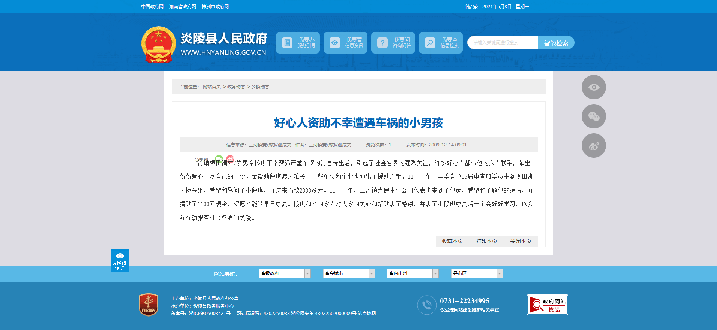Viewport: 717px width, 330px height.
Task: Click the gray WeChat circle on right sidebar
Action: pyautogui.click(x=593, y=116)
